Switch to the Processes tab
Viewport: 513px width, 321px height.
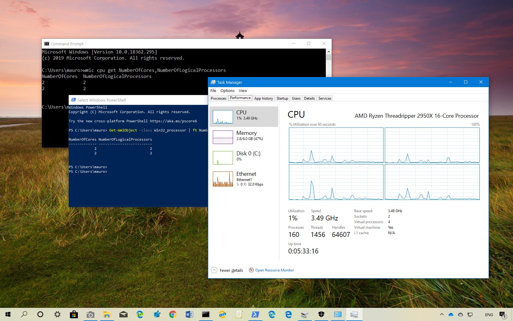tap(218, 98)
